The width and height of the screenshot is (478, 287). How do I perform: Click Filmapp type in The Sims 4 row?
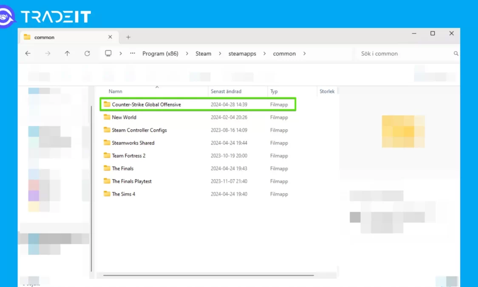[x=279, y=194]
